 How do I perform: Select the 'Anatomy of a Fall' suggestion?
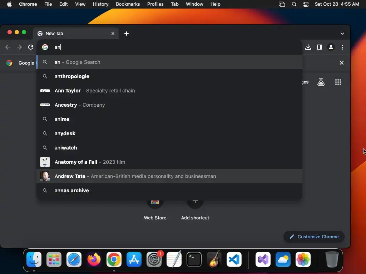[170, 162]
